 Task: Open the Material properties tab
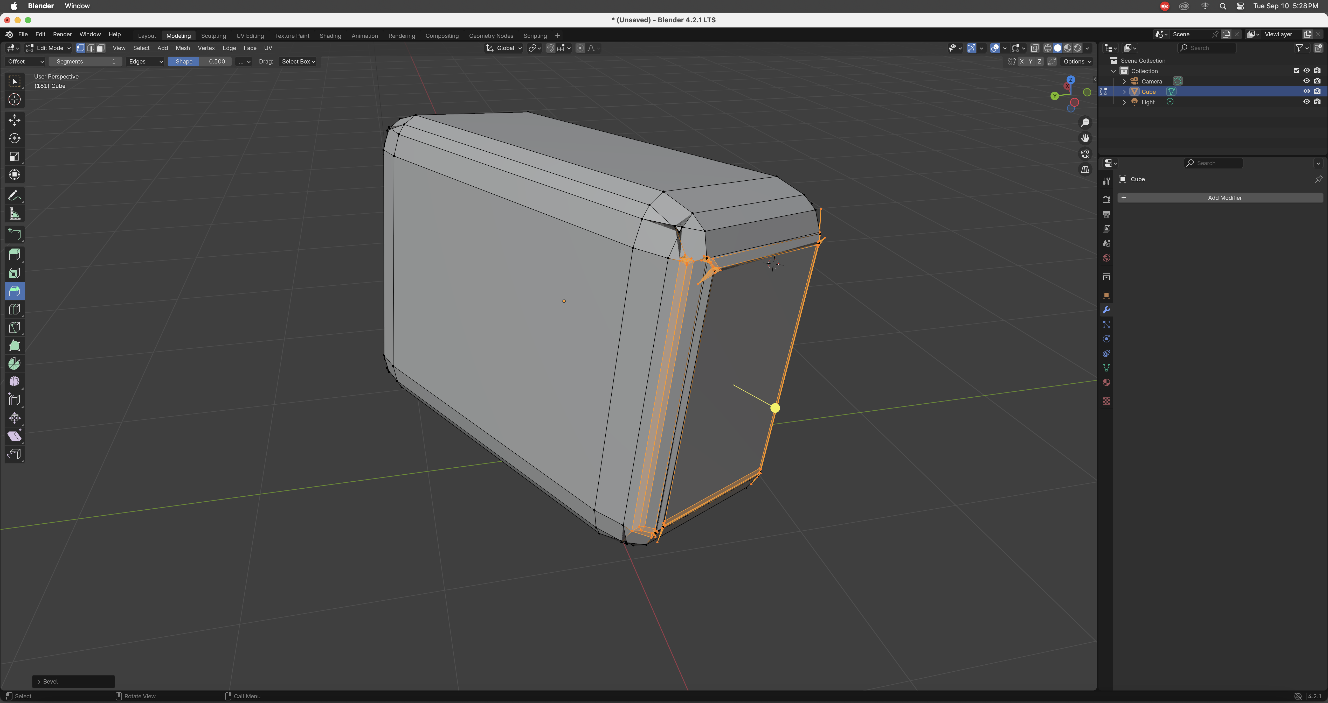click(x=1106, y=382)
